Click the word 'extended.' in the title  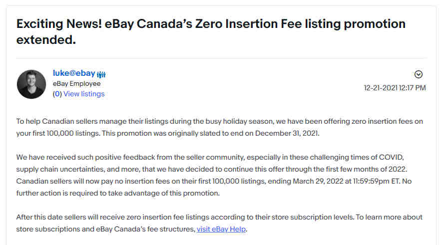pos(46,39)
